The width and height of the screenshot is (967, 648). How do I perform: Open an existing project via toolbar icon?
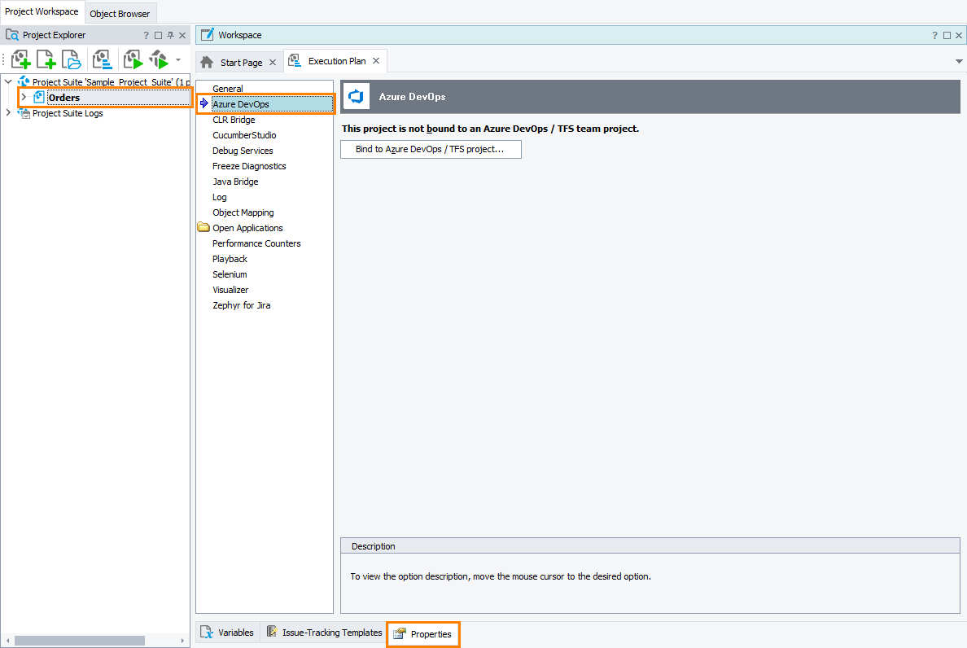(x=71, y=59)
